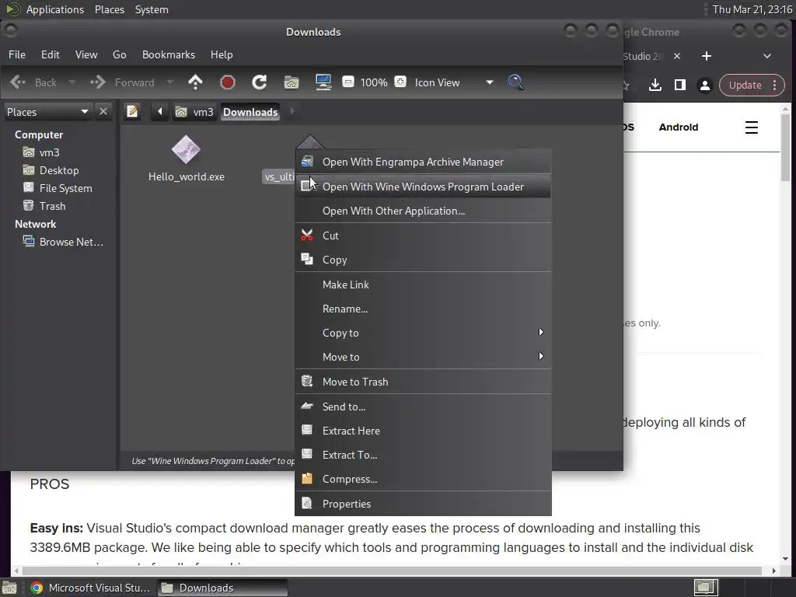Select Cut from context menu
796x597 pixels.
(x=423, y=236)
